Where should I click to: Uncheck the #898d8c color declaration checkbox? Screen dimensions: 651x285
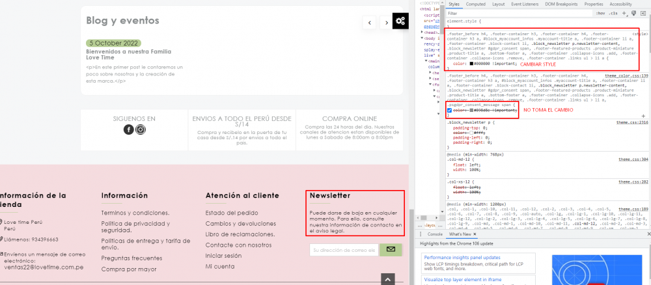click(x=450, y=111)
